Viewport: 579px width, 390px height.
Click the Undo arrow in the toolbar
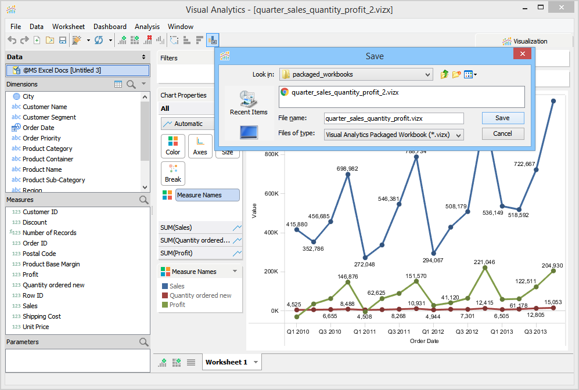12,40
